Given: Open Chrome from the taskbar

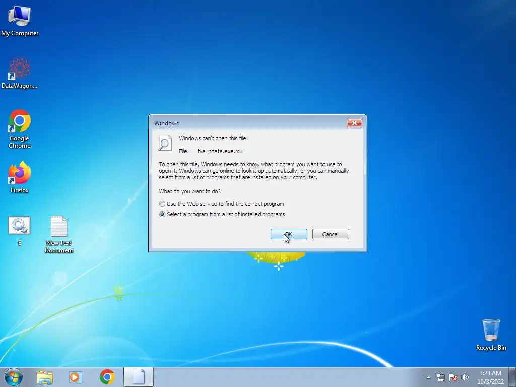Looking at the screenshot, I should point(107,377).
